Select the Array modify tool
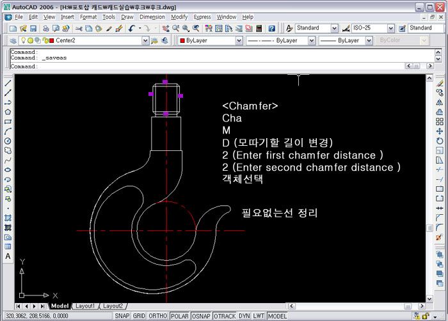The height and width of the screenshot is (321, 448). 440,121
